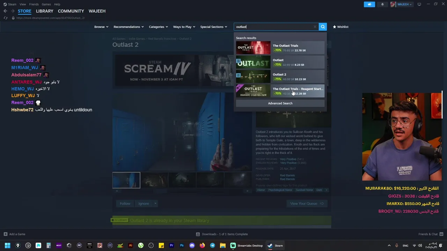Open the Games menu
The width and height of the screenshot is (447, 251).
(x=46, y=4)
